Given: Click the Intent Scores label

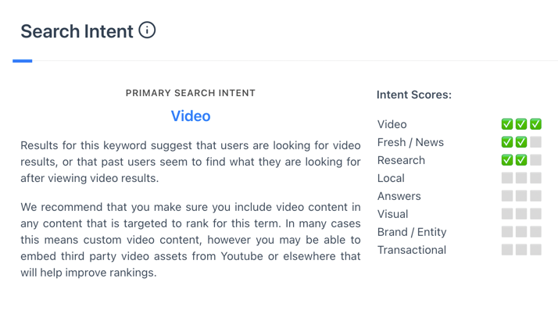Looking at the screenshot, I should coord(414,95).
